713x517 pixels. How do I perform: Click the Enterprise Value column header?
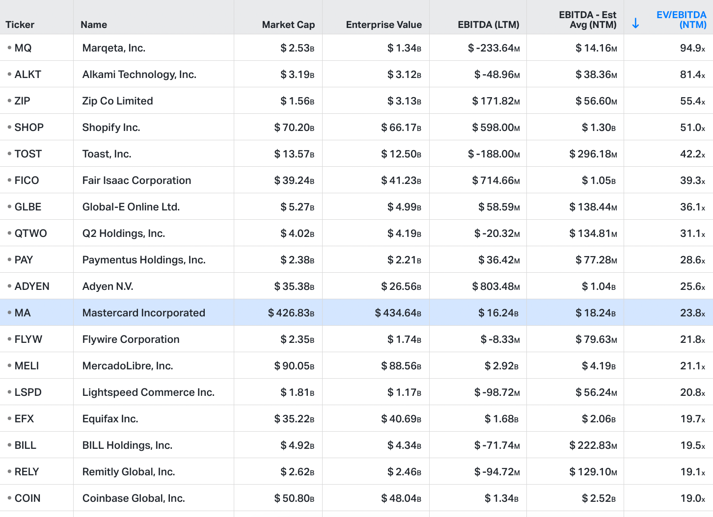pyautogui.click(x=384, y=25)
